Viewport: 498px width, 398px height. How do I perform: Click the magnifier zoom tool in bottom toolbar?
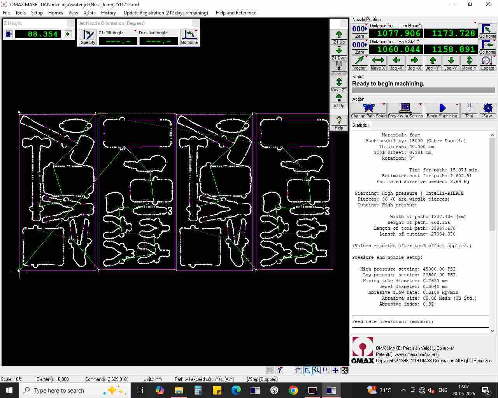[x=317, y=370]
